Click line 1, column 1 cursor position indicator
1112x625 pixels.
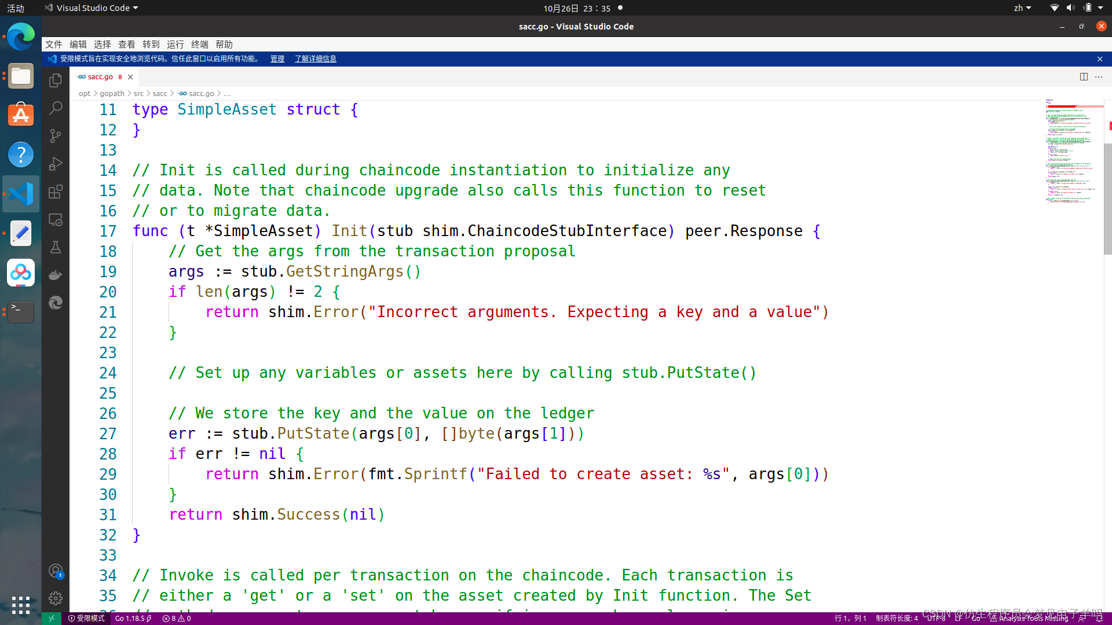850,618
